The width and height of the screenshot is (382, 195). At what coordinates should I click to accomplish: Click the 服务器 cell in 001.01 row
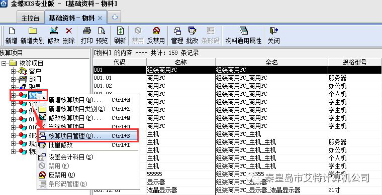355,78
